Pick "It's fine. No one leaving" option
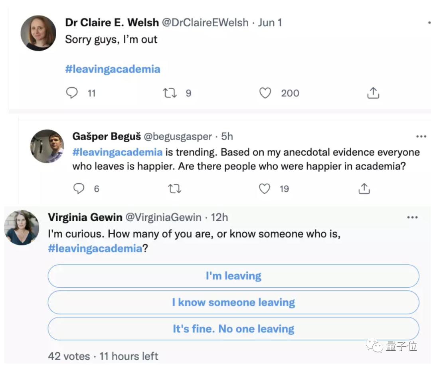Viewport: 431px width, 365px height. 233,329
